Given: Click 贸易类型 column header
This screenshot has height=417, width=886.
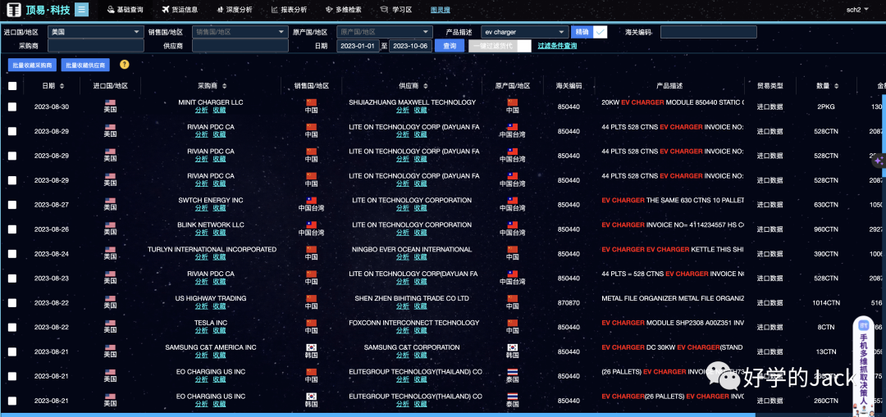Looking at the screenshot, I should point(770,86).
